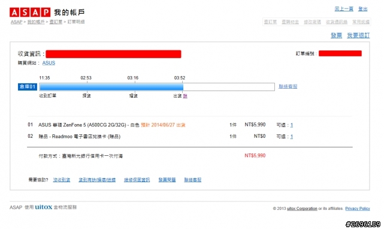Open 我的帳戶 breadcrumb link
Screen dimensions: 384x229
click(x=36, y=22)
